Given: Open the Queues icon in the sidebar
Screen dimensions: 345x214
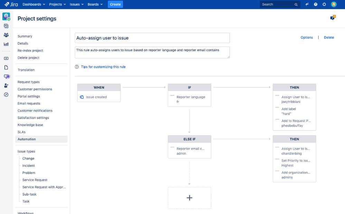Looking at the screenshot, I should point(6,26).
